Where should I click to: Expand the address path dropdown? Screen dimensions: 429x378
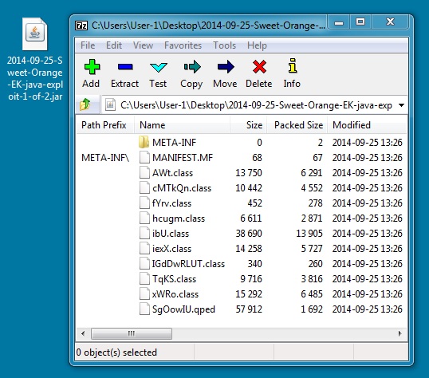[401, 105]
